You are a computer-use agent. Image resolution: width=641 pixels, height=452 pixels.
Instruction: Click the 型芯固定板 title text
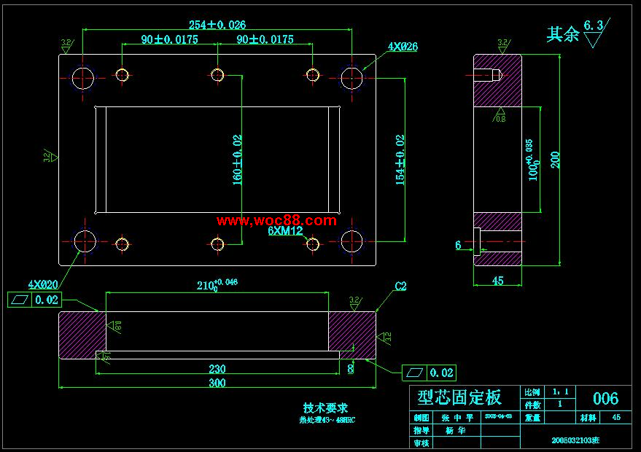coord(459,397)
